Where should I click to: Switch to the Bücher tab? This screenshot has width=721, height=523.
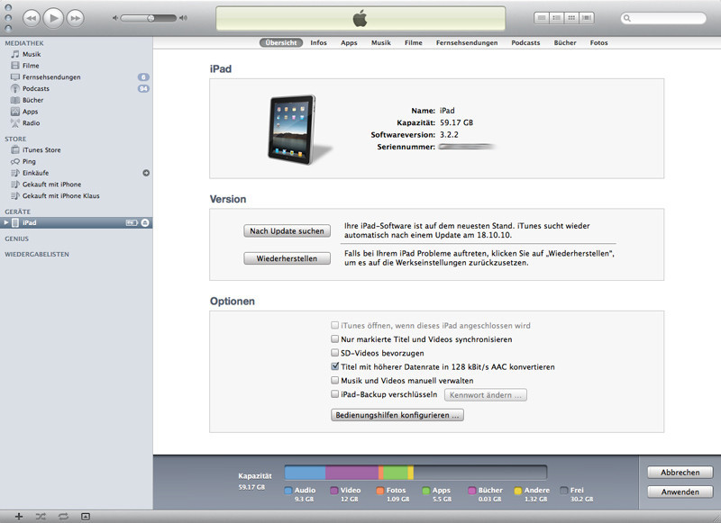tap(565, 42)
